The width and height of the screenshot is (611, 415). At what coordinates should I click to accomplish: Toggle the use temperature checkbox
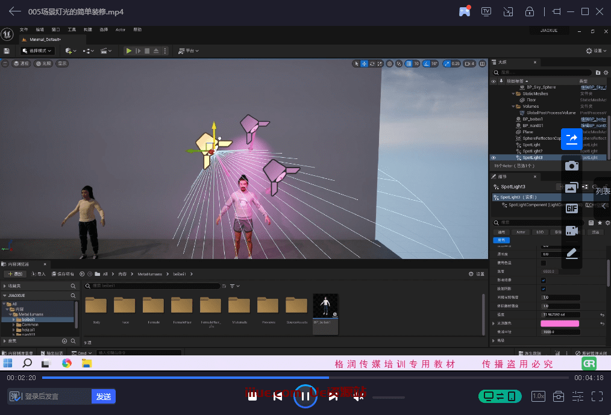[x=544, y=263]
